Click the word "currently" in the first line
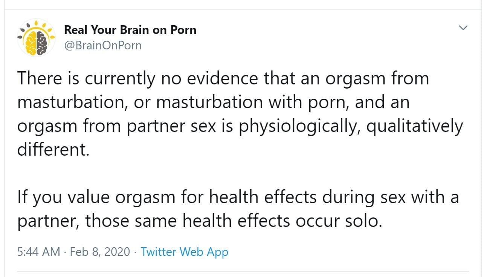 [119, 78]
